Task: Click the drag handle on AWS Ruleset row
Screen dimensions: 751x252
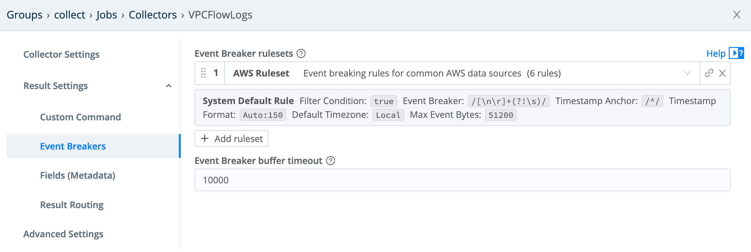Action: click(204, 73)
